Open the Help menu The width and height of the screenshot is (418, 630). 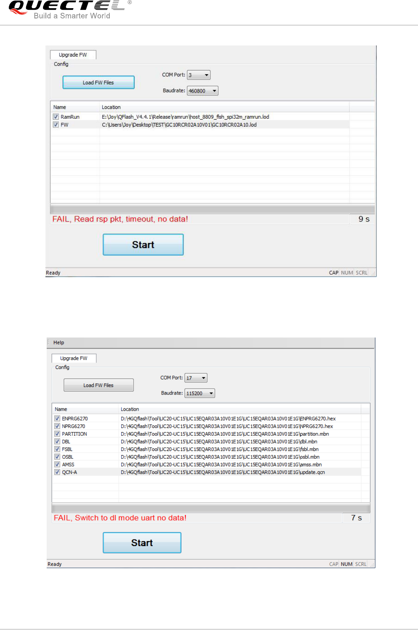pos(59,342)
